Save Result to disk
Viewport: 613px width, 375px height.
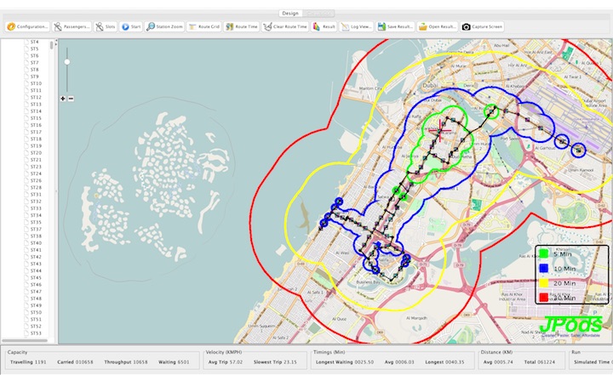395,26
